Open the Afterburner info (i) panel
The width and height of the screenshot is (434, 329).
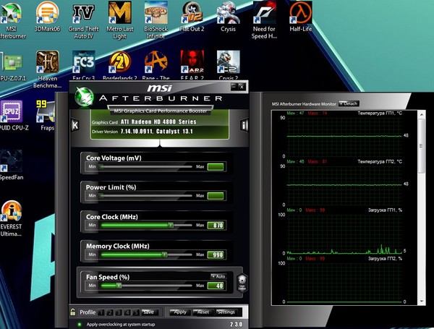click(x=244, y=125)
